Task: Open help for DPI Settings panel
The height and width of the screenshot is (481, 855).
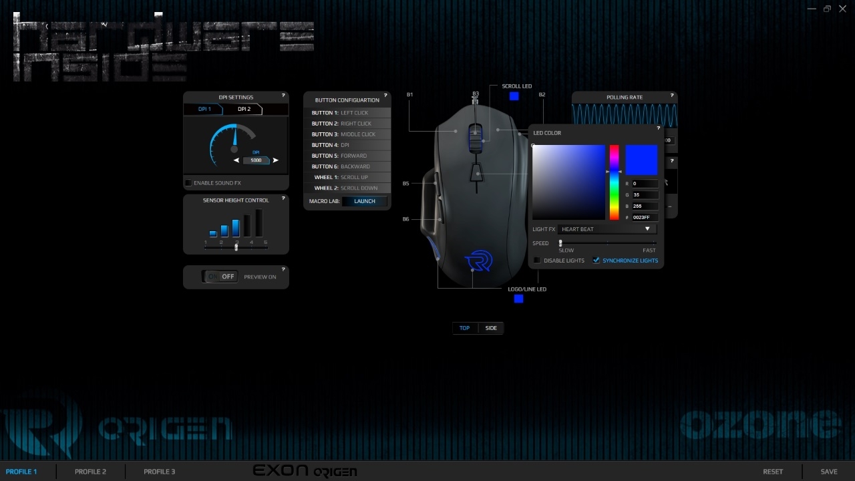Action: [x=283, y=96]
